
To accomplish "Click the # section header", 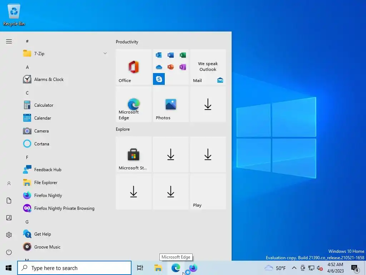I will [27, 42].
